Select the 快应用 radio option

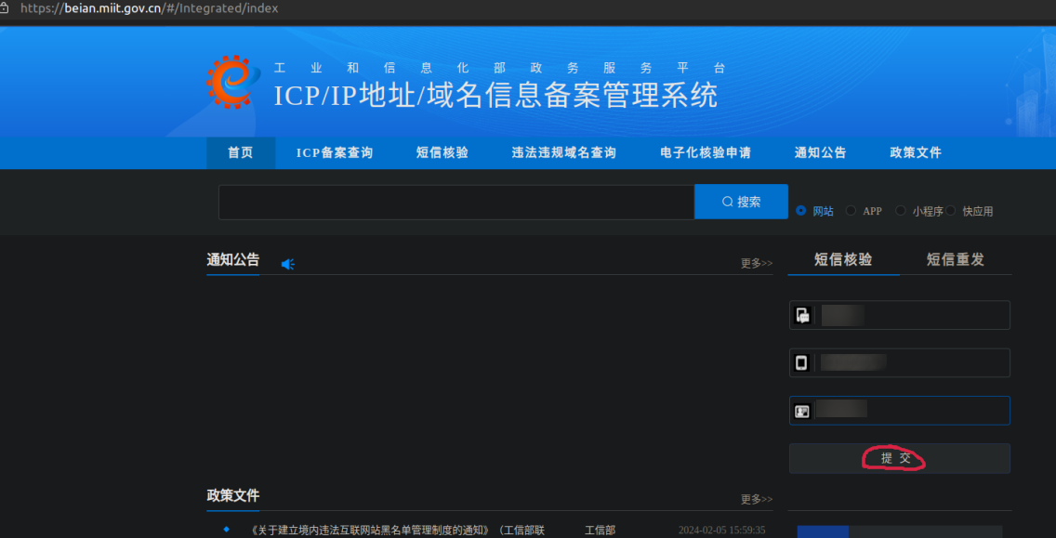950,210
